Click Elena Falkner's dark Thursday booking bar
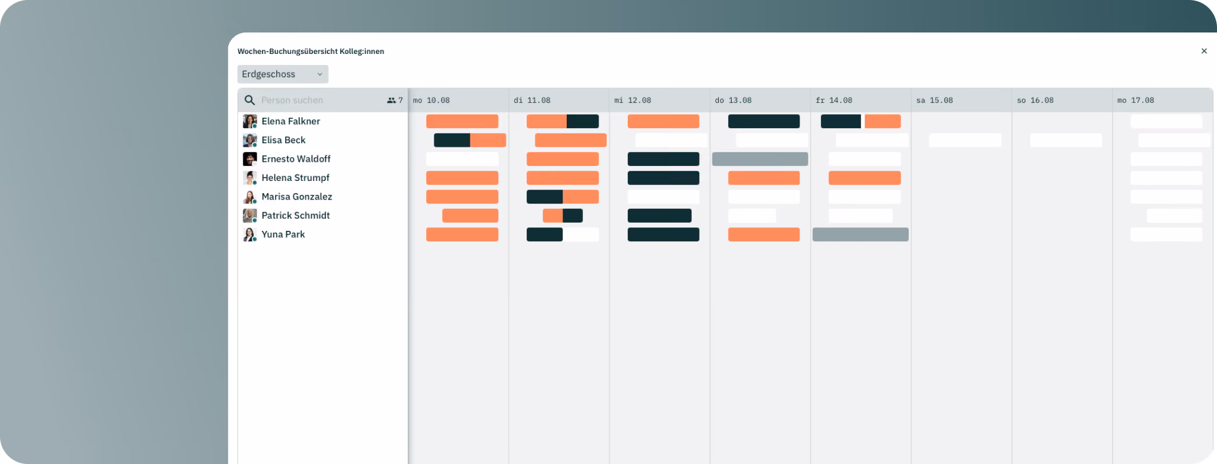1217x464 pixels. point(764,121)
